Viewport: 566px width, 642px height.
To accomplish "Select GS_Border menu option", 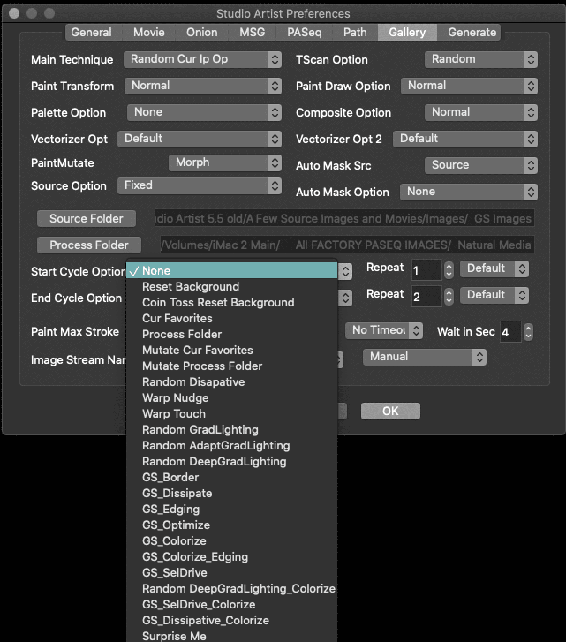I will coord(232,477).
